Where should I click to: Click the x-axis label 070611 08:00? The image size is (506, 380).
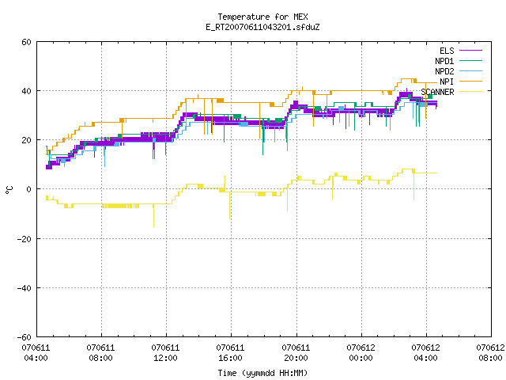click(100, 352)
